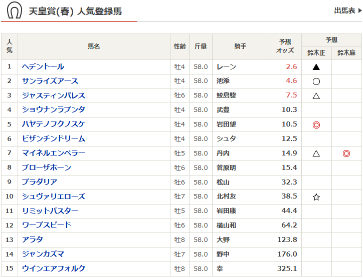Click odds value 7.5
363x278 pixels.
[291, 95]
